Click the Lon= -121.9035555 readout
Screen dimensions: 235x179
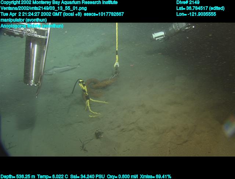pyautogui.click(x=196, y=14)
